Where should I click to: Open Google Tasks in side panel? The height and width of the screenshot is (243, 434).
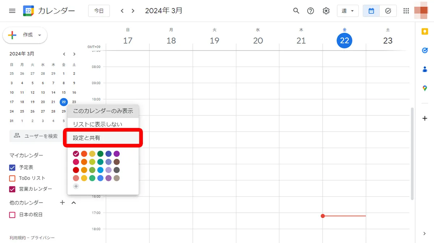coord(425,50)
